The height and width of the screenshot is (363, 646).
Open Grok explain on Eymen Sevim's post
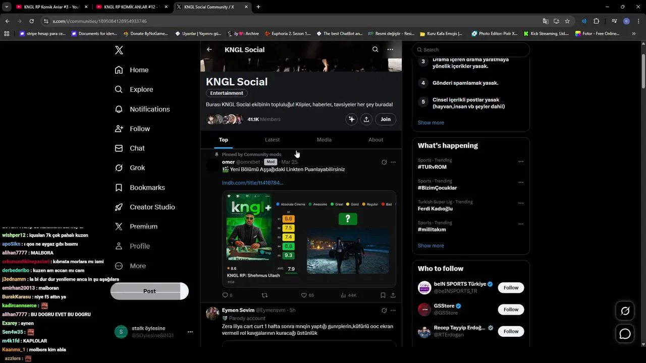pos(384,310)
